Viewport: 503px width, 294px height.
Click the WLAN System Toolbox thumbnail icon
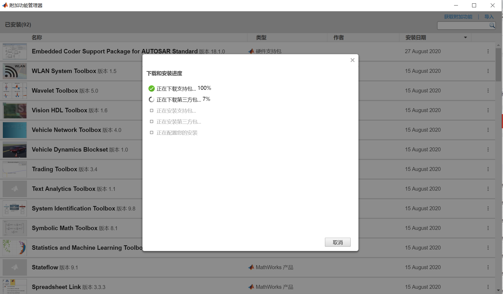[x=14, y=71]
